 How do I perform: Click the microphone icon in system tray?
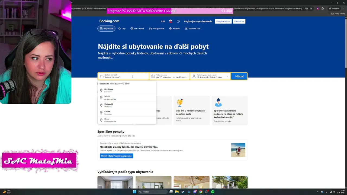point(326,192)
